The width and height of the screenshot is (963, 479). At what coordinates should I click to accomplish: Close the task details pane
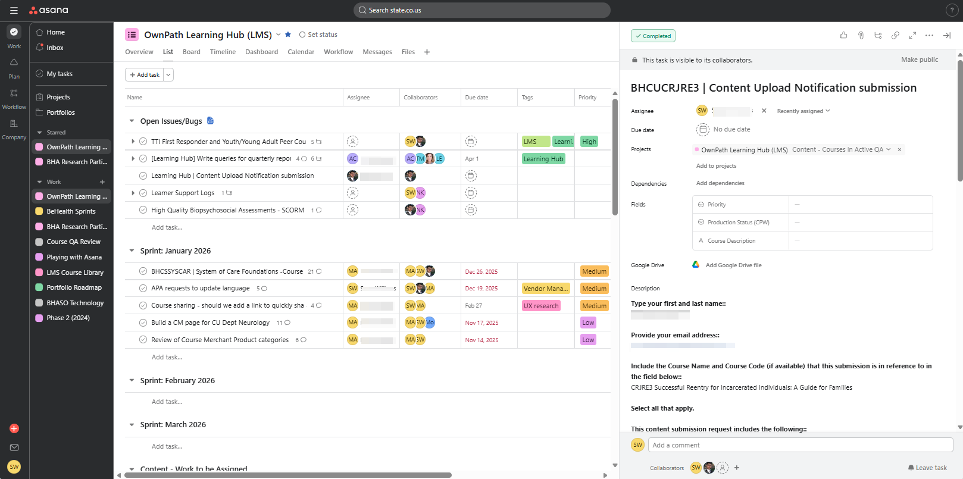947,36
